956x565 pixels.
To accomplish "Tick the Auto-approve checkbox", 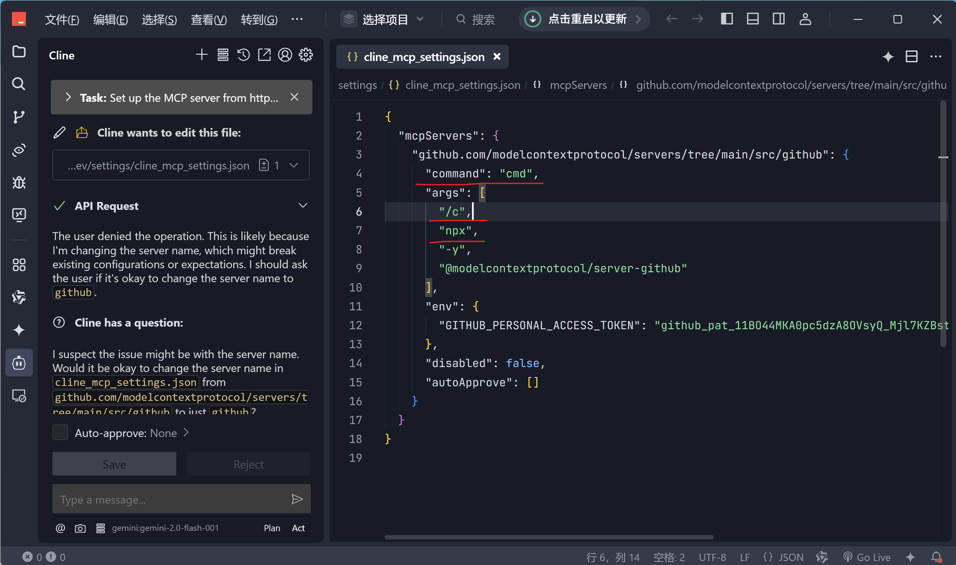I will 60,432.
